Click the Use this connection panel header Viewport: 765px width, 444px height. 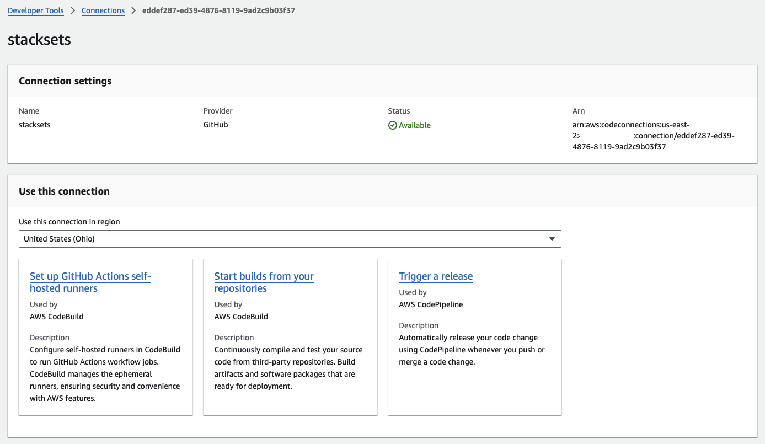coord(64,191)
